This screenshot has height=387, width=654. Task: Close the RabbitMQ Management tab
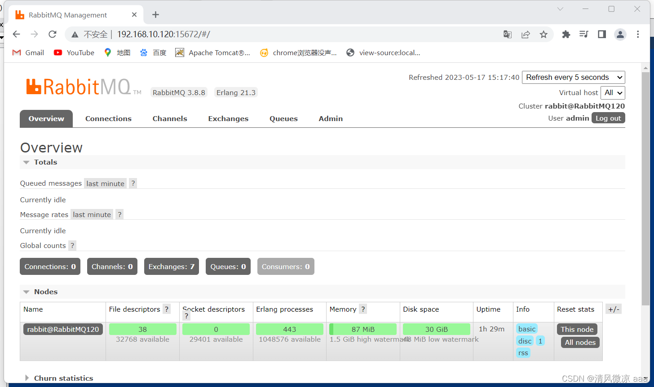134,15
